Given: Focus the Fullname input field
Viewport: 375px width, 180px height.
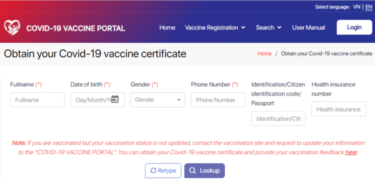Looking at the screenshot, I should click(37, 99).
